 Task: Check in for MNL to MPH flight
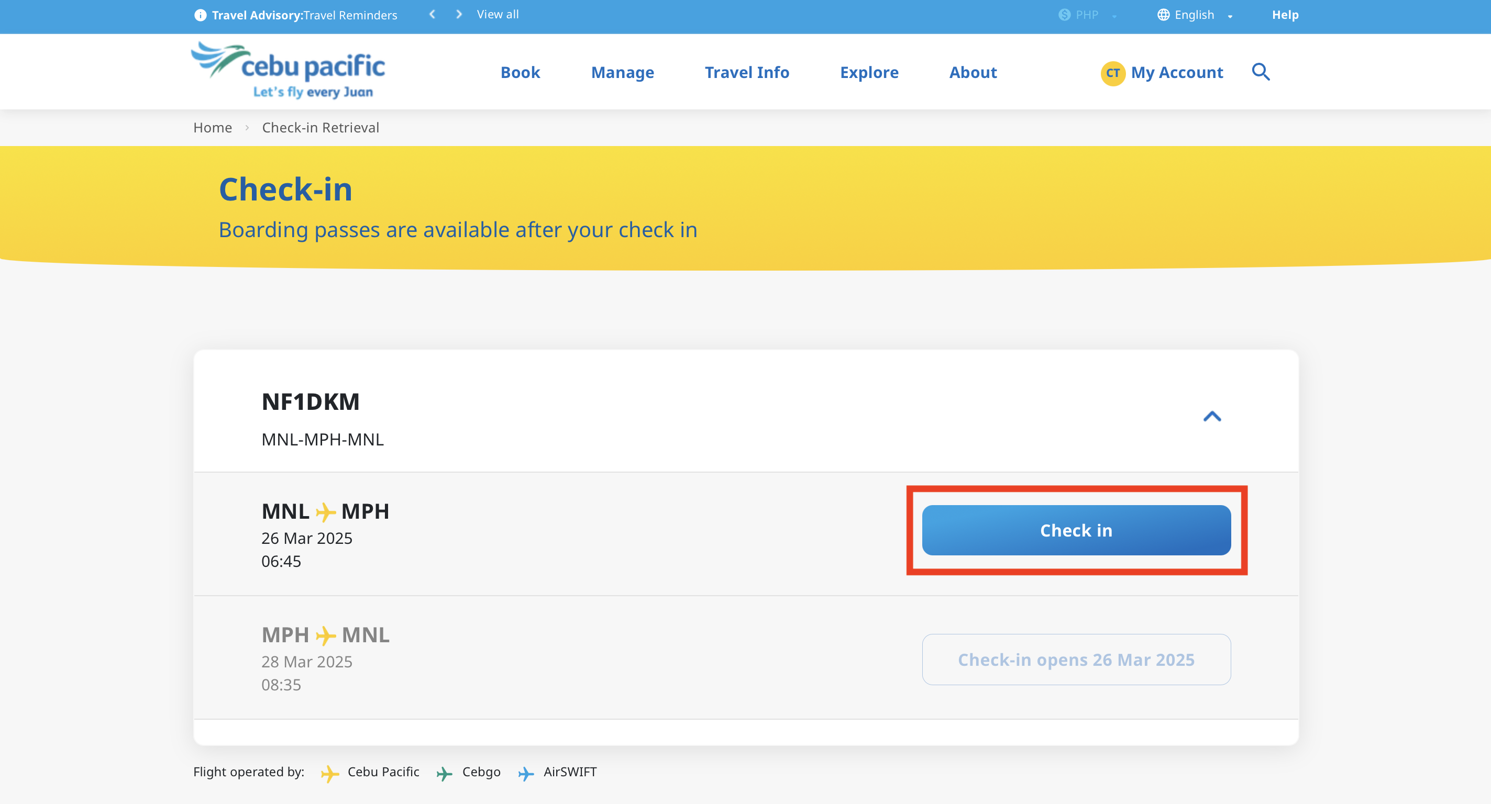pyautogui.click(x=1076, y=530)
